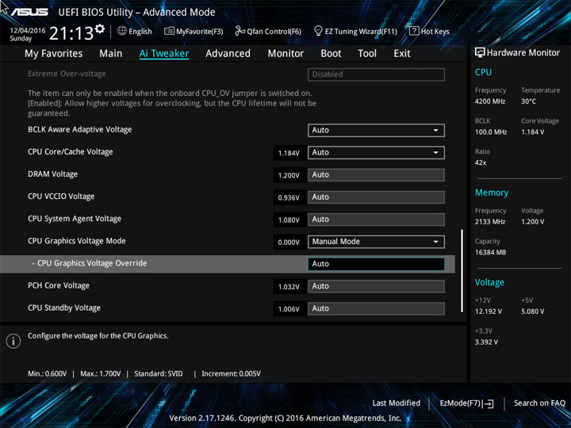Click the DRAM Voltage Auto field
The image size is (571, 428).
point(376,174)
